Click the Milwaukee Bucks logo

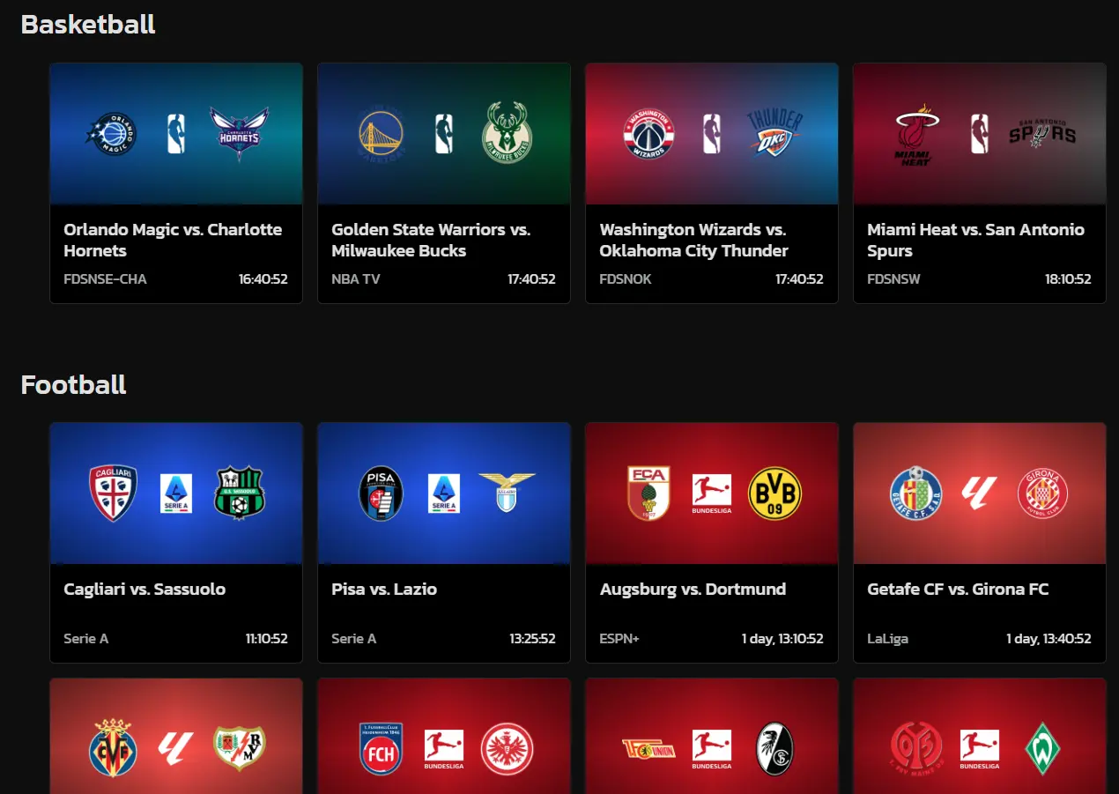508,133
